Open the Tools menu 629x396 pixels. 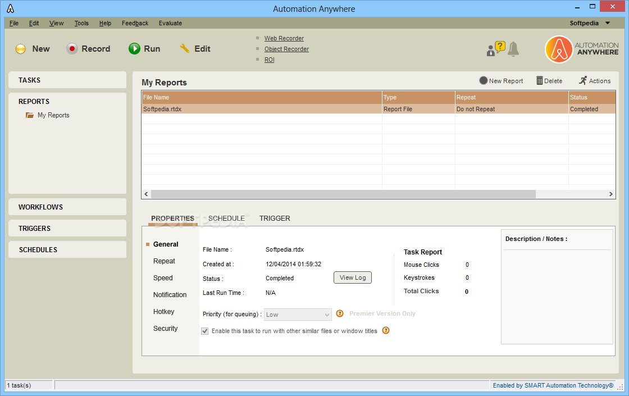pyautogui.click(x=81, y=23)
